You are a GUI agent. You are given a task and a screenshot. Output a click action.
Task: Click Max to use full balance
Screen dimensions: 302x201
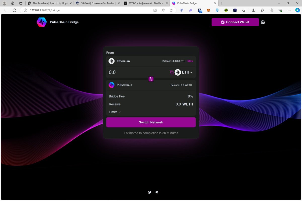pos(190,61)
